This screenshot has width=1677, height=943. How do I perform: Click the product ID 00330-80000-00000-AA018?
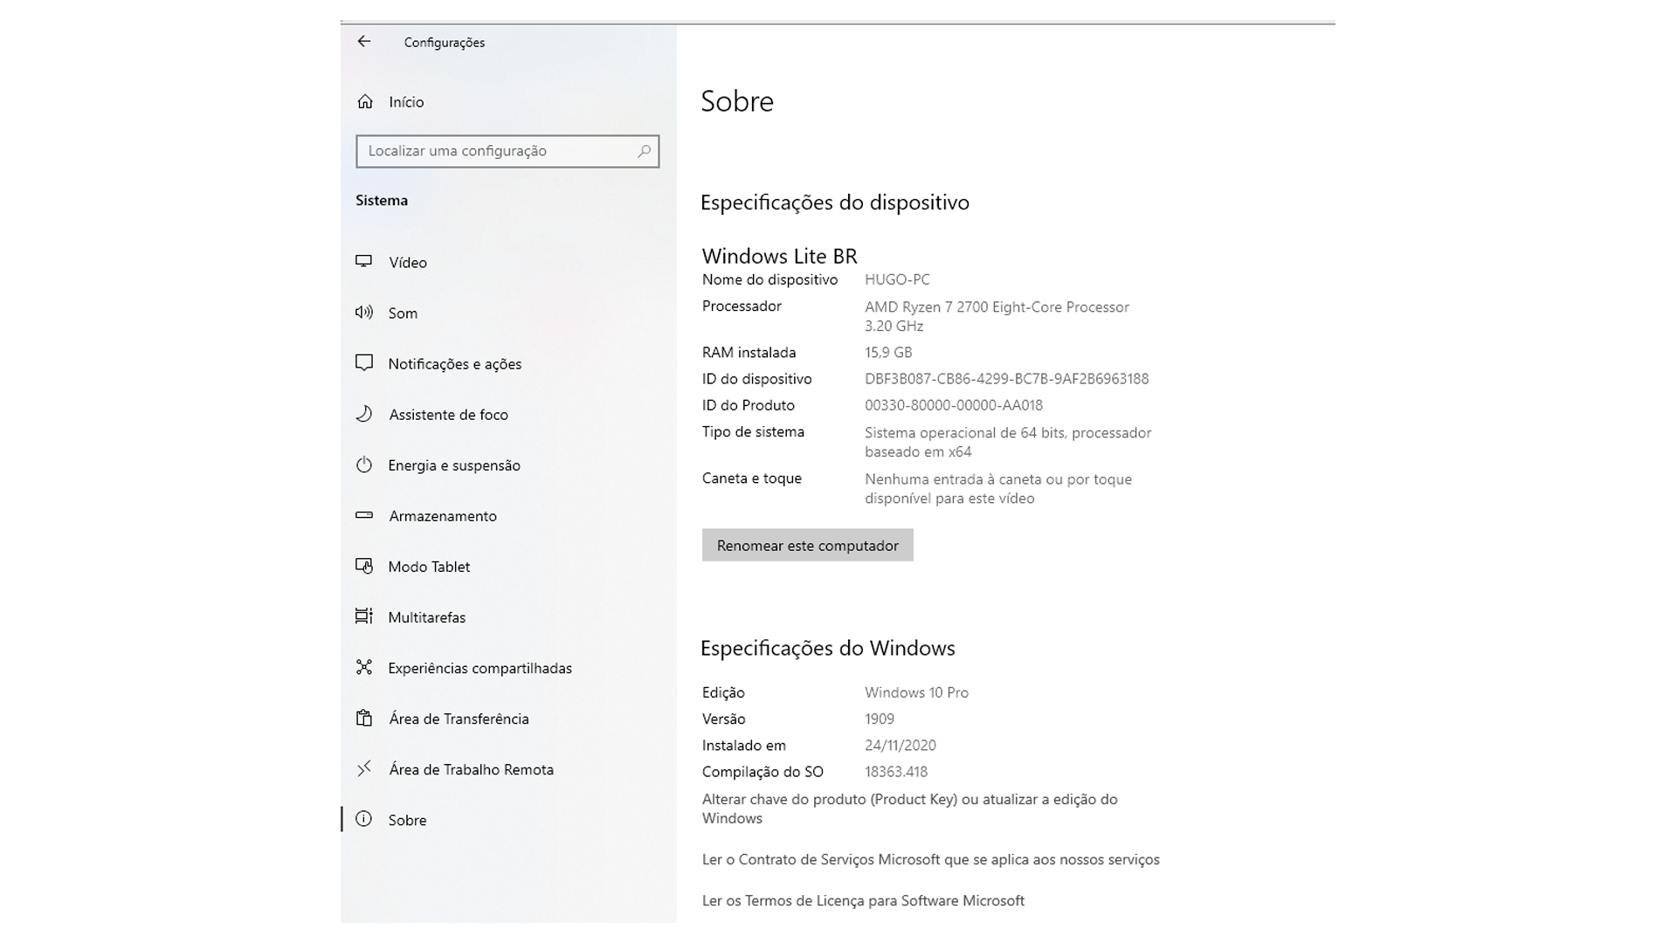pos(954,405)
